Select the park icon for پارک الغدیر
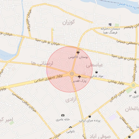 [x=79, y=77]
